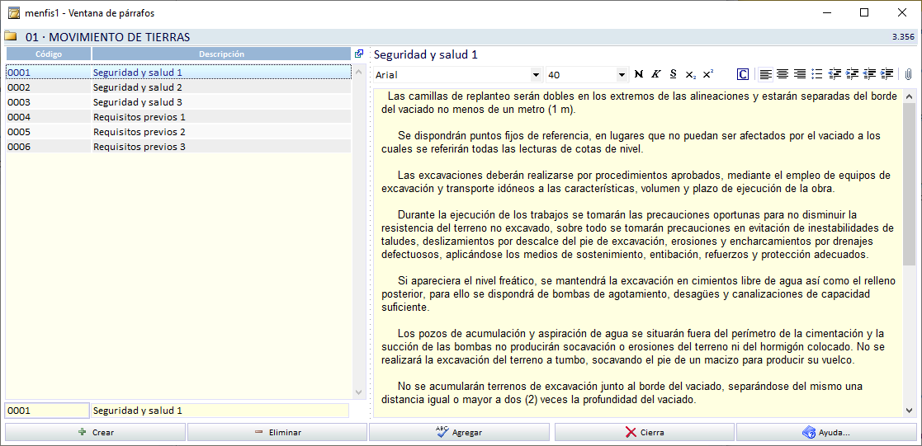
Task: Click paragraph starting 'Si apareciera el nivel freático'
Action: (x=638, y=293)
